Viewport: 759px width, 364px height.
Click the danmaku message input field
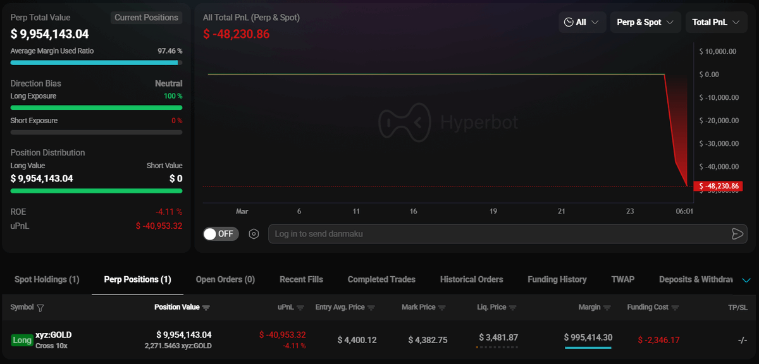click(x=493, y=234)
